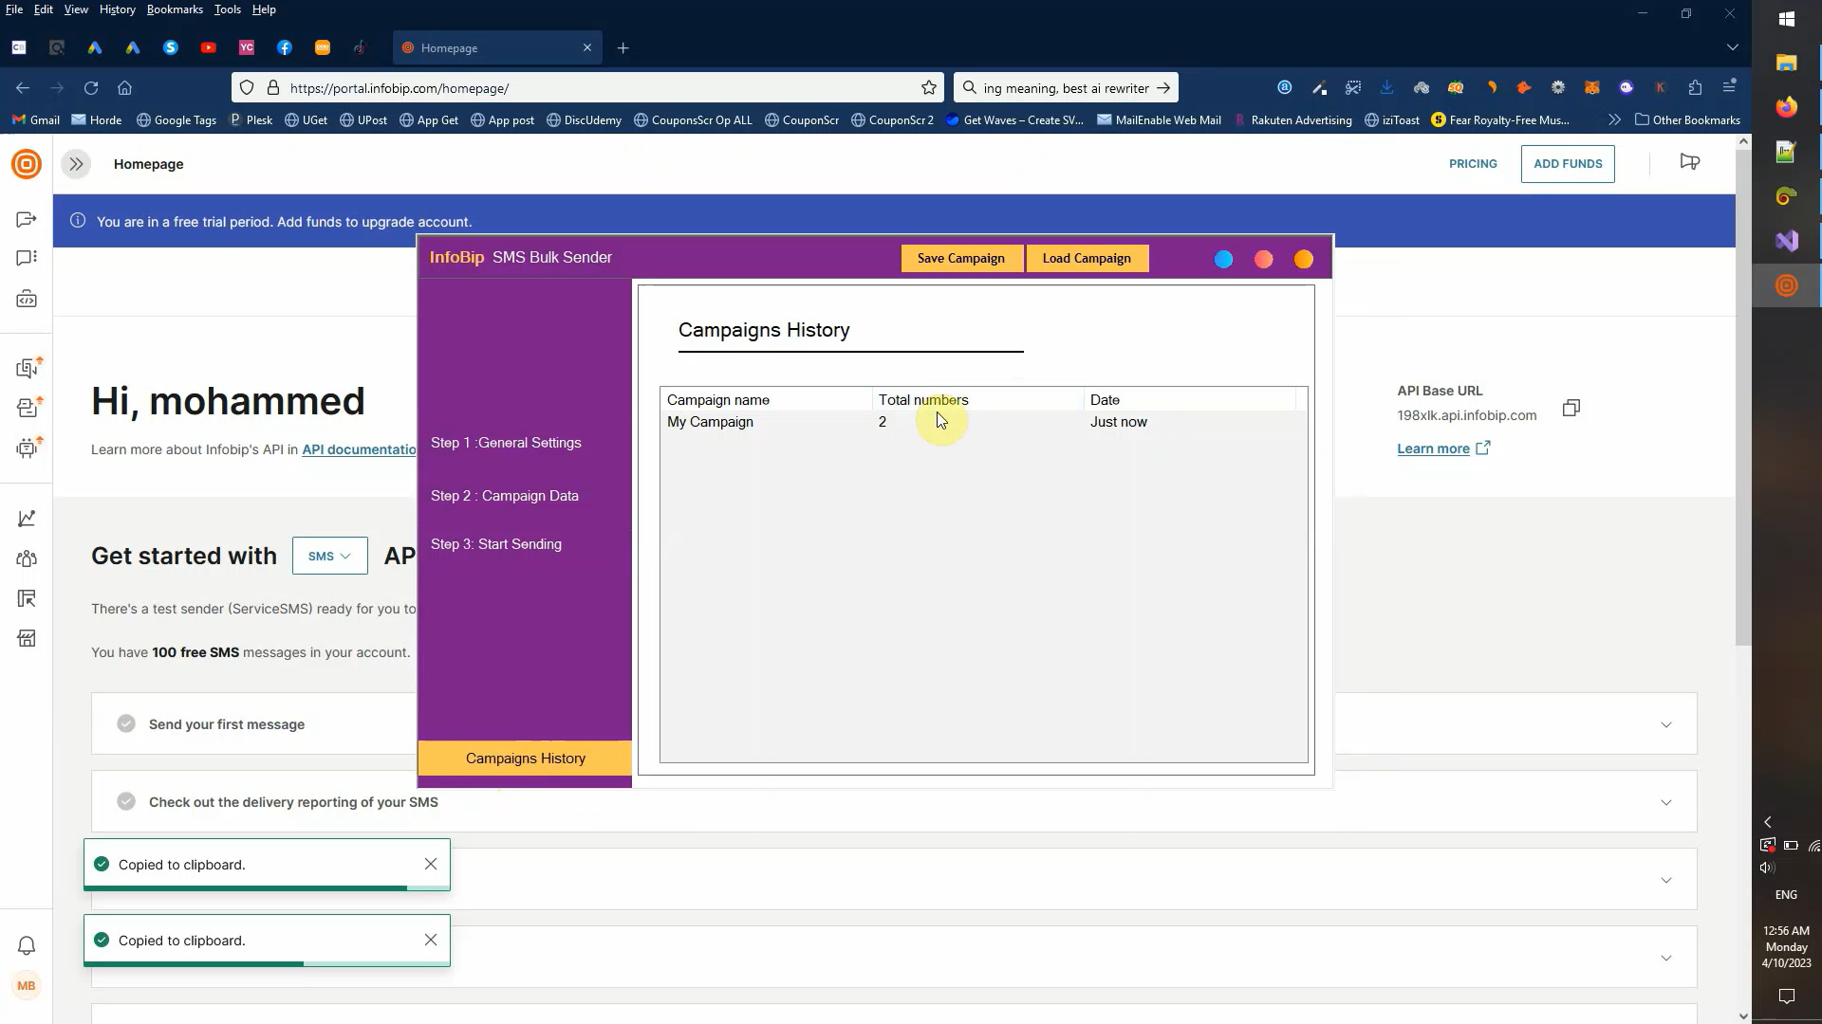Screen dimensions: 1822x1024
Task: Open the Analyze chart icon in sidebar
Action: coord(27,519)
